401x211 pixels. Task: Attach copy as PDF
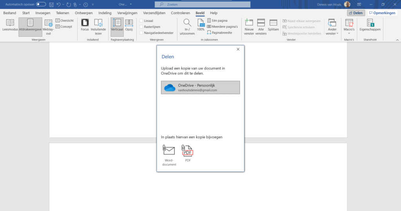[x=188, y=153]
